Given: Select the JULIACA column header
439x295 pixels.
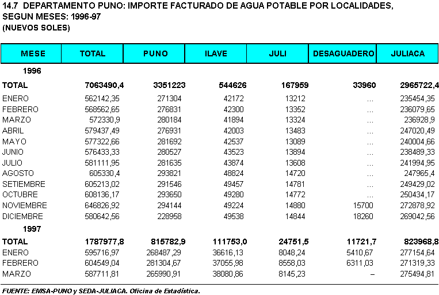Looking at the screenshot, I should click(x=407, y=53).
